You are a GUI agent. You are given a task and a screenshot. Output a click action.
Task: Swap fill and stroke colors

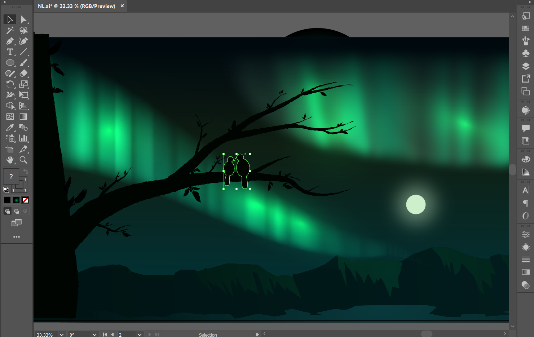pyautogui.click(x=26, y=172)
